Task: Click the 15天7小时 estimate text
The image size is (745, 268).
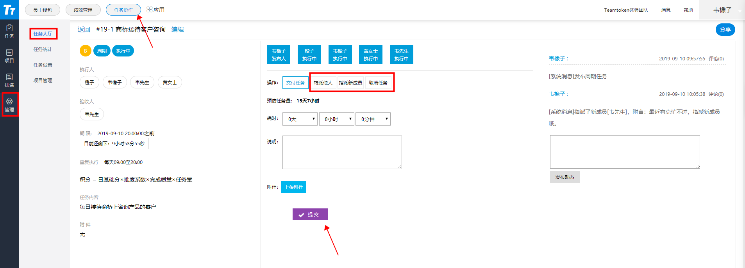Action: tap(308, 101)
